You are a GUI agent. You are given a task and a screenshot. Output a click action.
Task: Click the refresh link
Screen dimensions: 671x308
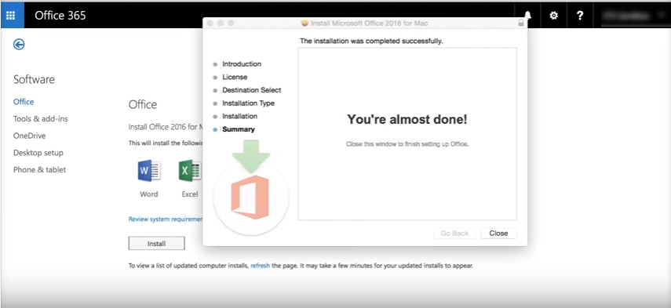tap(261, 266)
